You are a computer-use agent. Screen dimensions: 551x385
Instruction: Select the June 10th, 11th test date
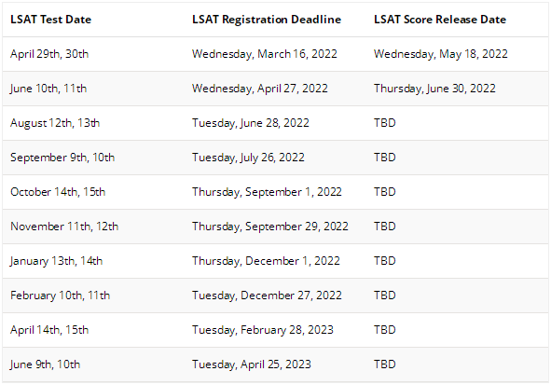(x=48, y=89)
